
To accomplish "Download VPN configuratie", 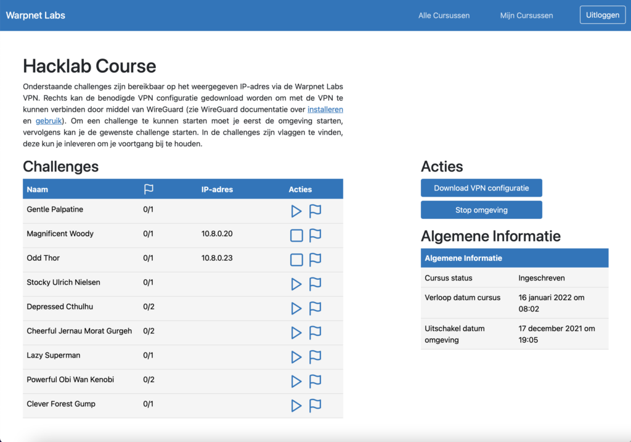I will (481, 188).
